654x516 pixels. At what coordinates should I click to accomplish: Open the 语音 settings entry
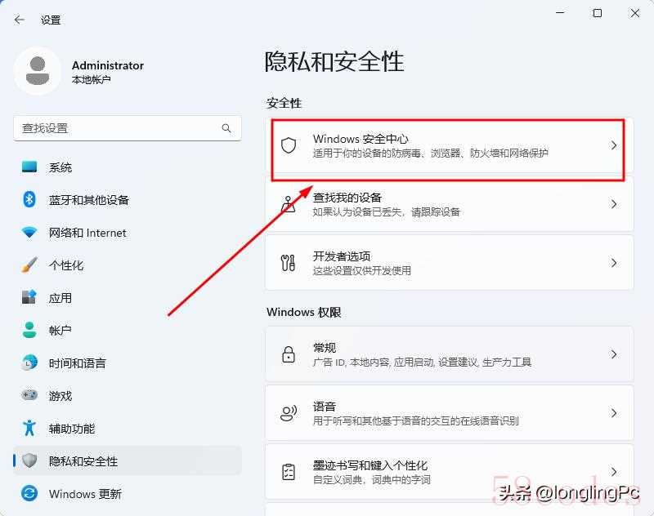coord(449,413)
